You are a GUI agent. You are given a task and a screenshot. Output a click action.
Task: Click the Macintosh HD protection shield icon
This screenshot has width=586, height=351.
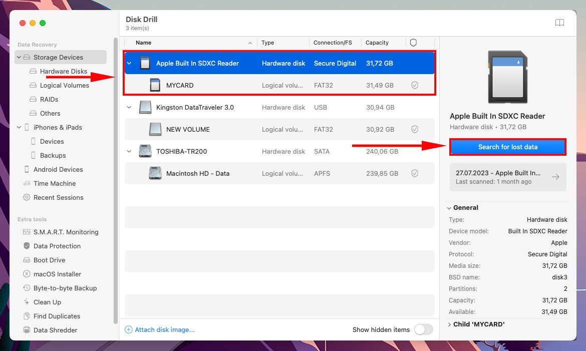(x=415, y=173)
